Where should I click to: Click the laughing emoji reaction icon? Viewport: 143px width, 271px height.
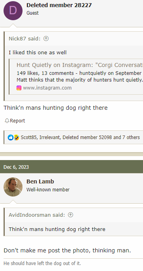point(16,137)
